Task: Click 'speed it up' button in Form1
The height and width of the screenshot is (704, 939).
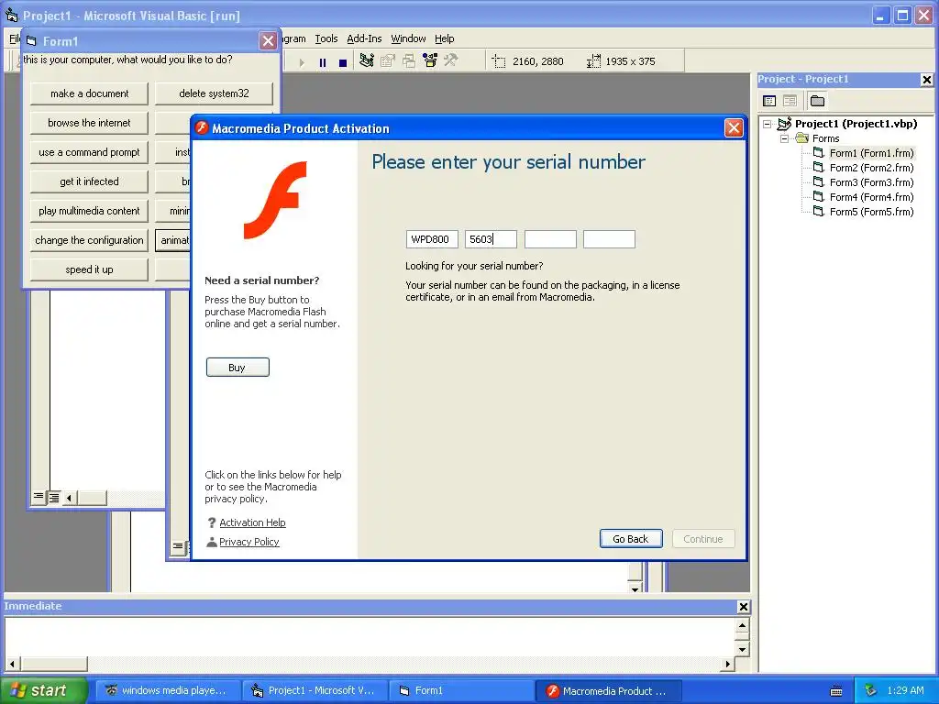Action: pyautogui.click(x=89, y=269)
